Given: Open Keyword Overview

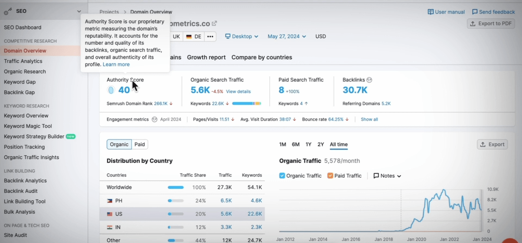Looking at the screenshot, I should pyautogui.click(x=26, y=116).
